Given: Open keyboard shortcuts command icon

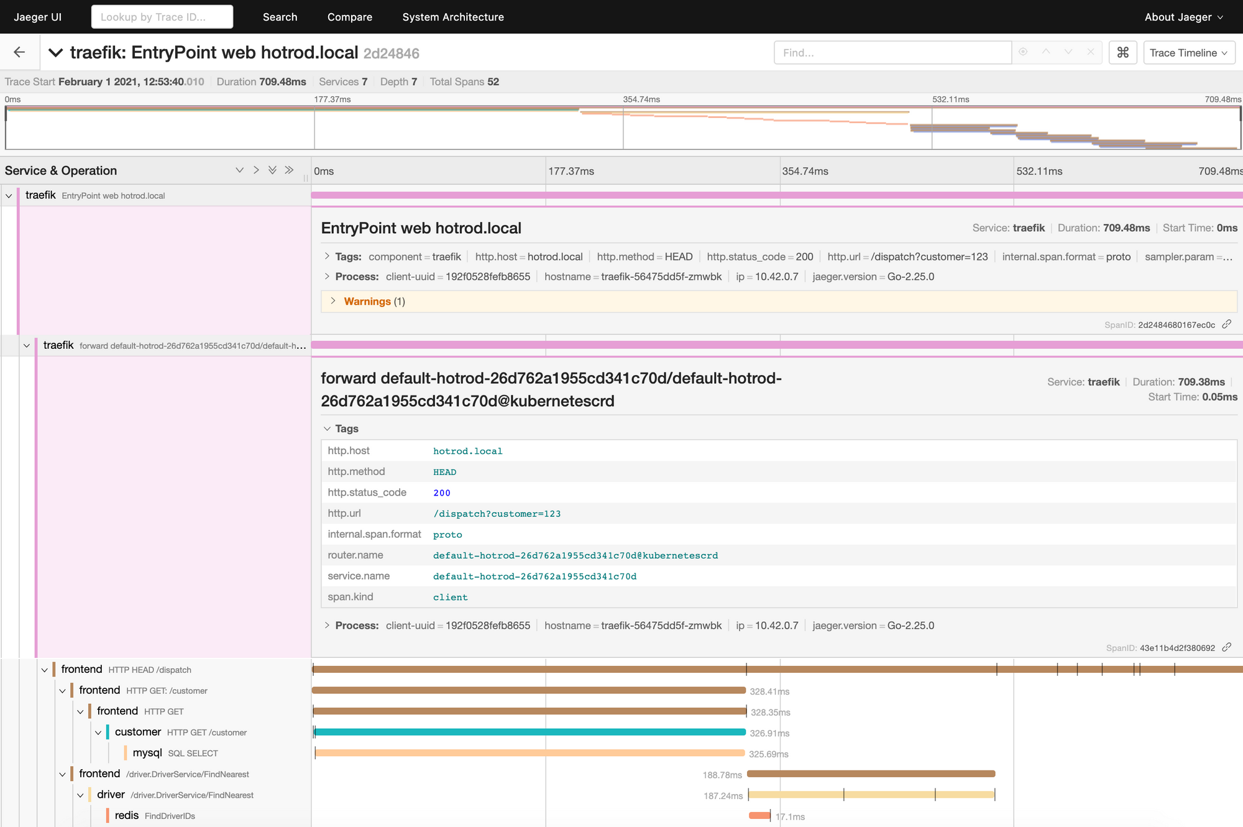Looking at the screenshot, I should [x=1122, y=53].
